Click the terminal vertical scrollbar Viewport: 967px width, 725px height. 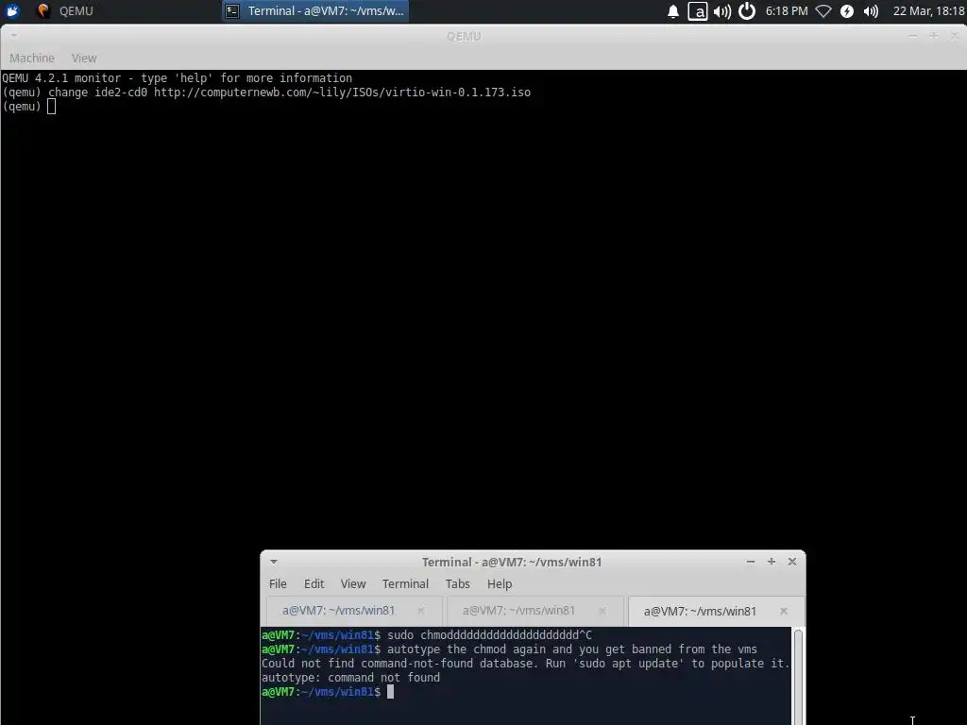coord(798,676)
